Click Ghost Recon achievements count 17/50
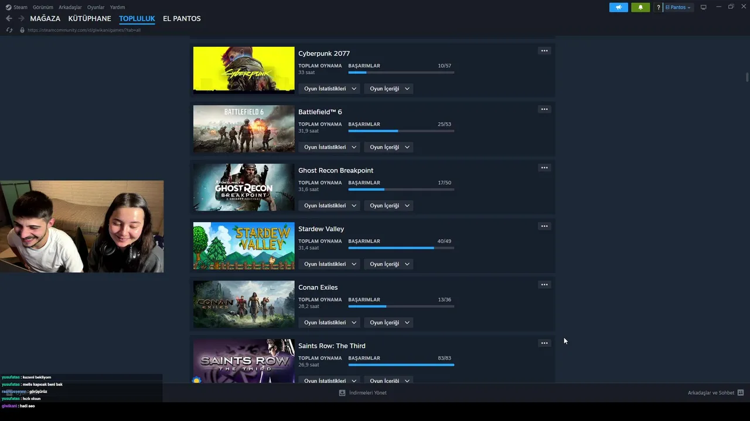750x421 pixels. [444, 182]
